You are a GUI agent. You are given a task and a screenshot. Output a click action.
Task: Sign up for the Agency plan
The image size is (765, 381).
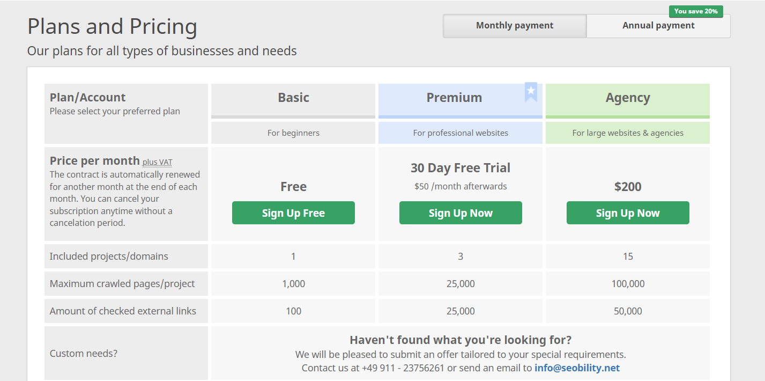pos(628,213)
